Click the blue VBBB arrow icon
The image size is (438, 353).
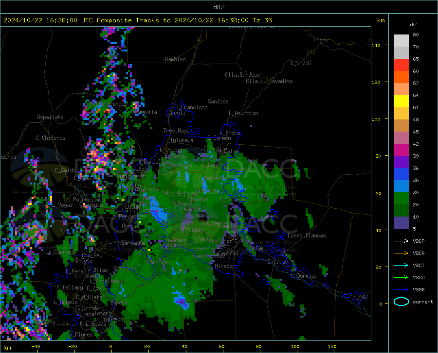pos(401,289)
